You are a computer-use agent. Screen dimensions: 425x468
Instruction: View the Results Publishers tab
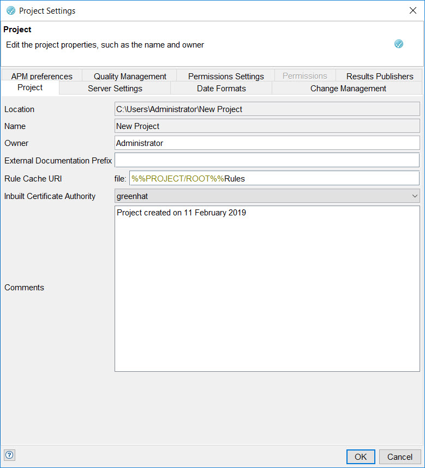tap(380, 75)
